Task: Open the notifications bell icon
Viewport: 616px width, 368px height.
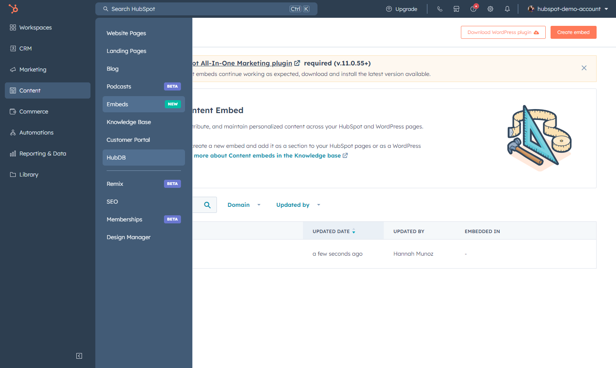Action: click(507, 9)
